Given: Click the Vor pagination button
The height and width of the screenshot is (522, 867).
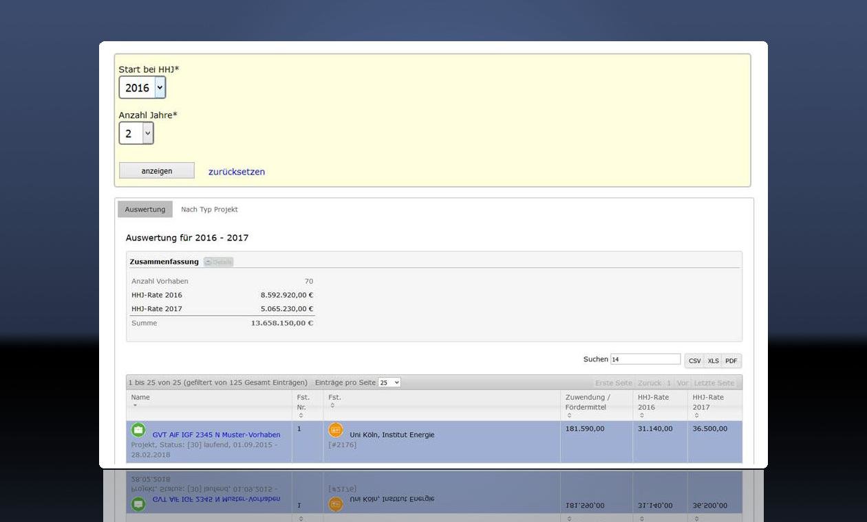Looking at the screenshot, I should coord(683,383).
